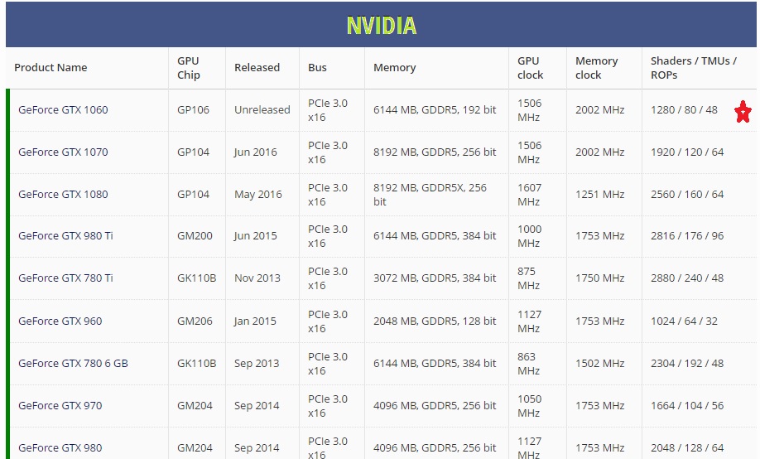Select the Jun 2015 release cell
Screen dimensions: 760x459
[256, 236]
